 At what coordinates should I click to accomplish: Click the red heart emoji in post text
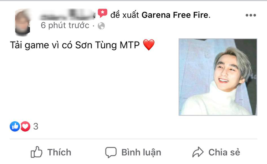point(148,45)
